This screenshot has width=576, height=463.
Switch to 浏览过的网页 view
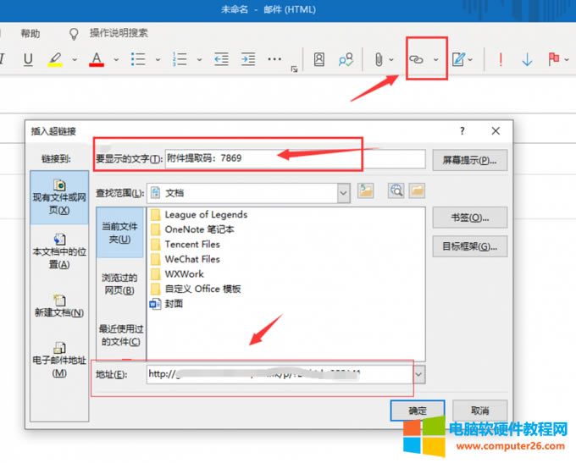click(119, 284)
